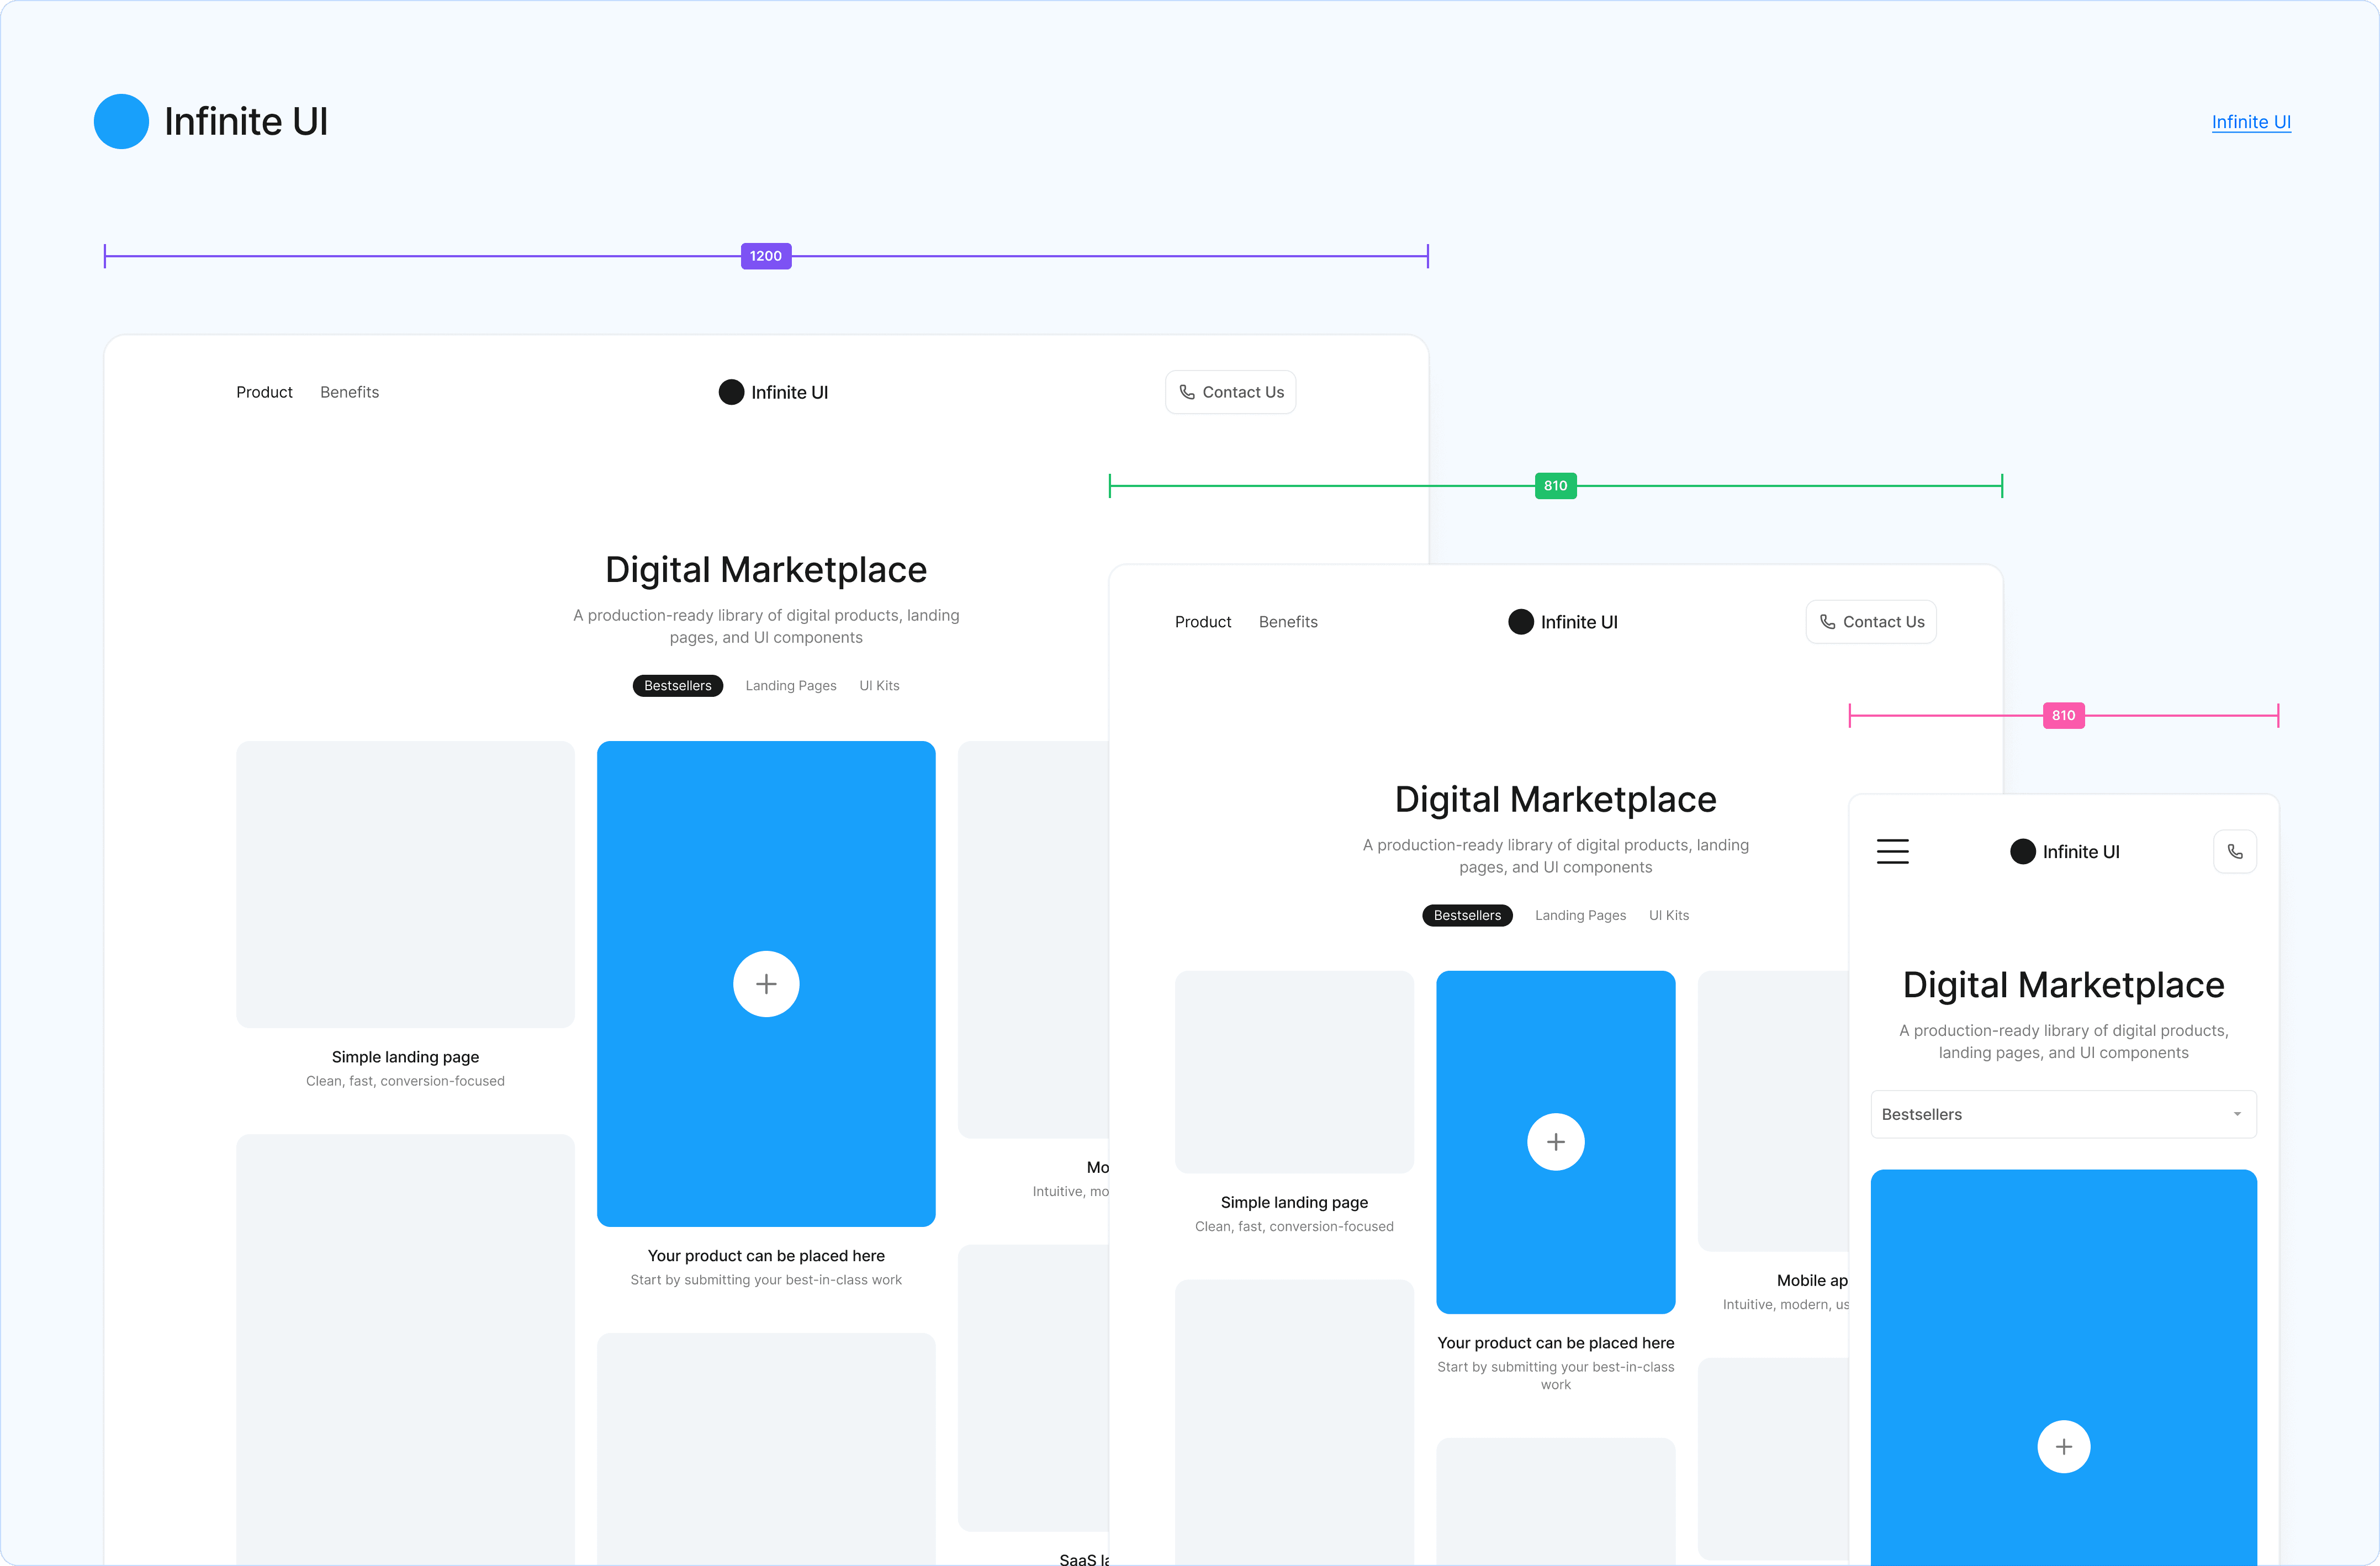Select the Benefits nav item in the tablet layout
Viewport: 2380px width, 1566px height.
(1288, 621)
